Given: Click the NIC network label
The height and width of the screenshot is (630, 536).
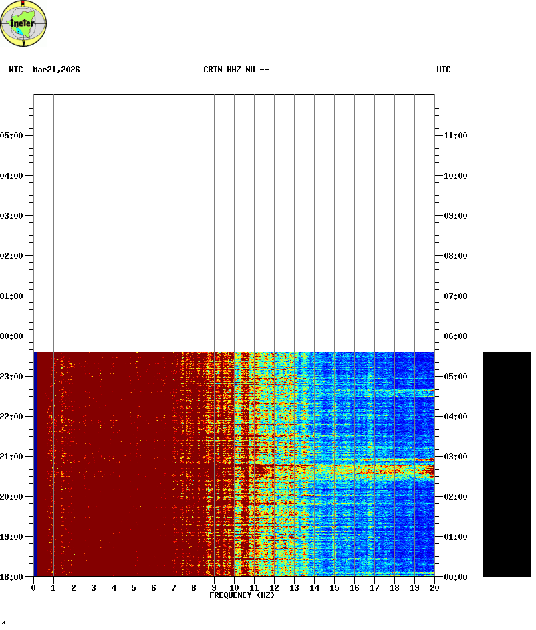Looking at the screenshot, I should (x=16, y=70).
